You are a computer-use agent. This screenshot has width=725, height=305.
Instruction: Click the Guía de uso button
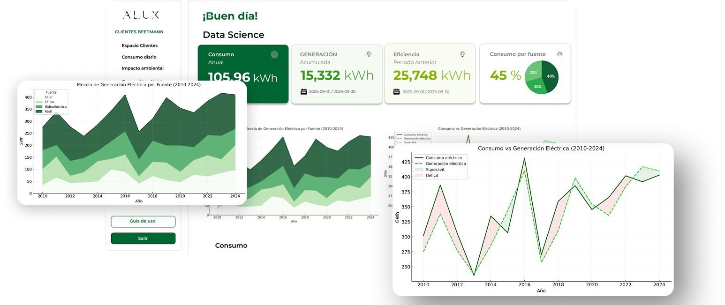(x=143, y=221)
